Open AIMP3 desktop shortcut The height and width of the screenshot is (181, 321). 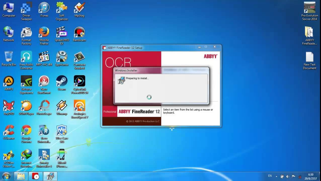(x=9, y=83)
